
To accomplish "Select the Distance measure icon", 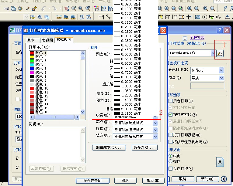I will (59, 17).
